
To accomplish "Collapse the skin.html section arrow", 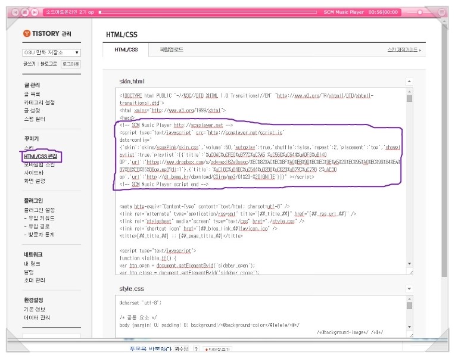I will [409, 82].
